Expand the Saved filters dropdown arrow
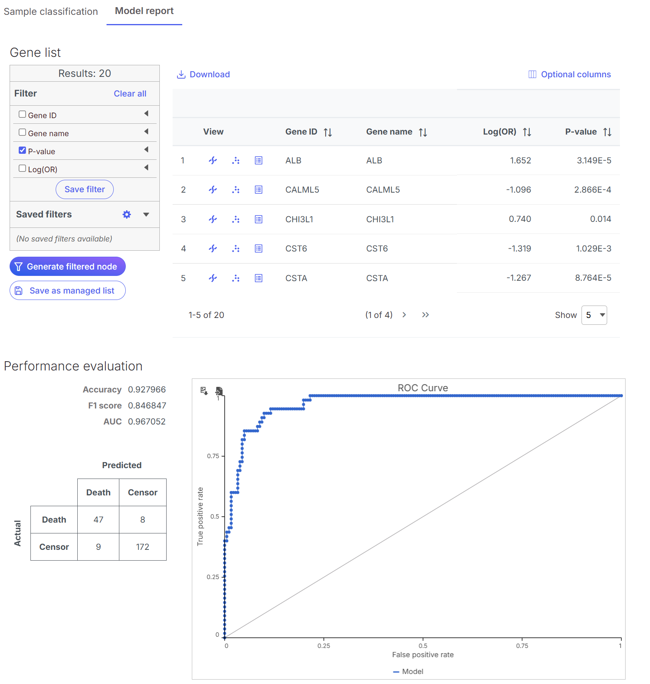This screenshot has width=650, height=684. (x=146, y=215)
